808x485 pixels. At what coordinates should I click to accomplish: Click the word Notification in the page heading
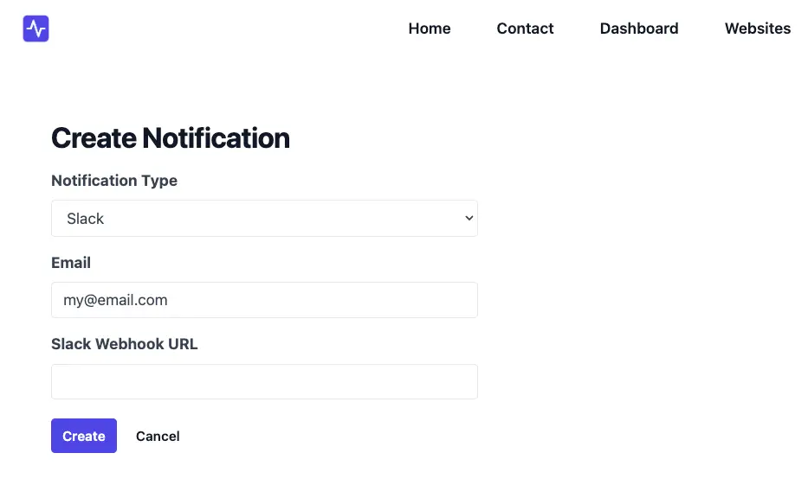point(216,138)
